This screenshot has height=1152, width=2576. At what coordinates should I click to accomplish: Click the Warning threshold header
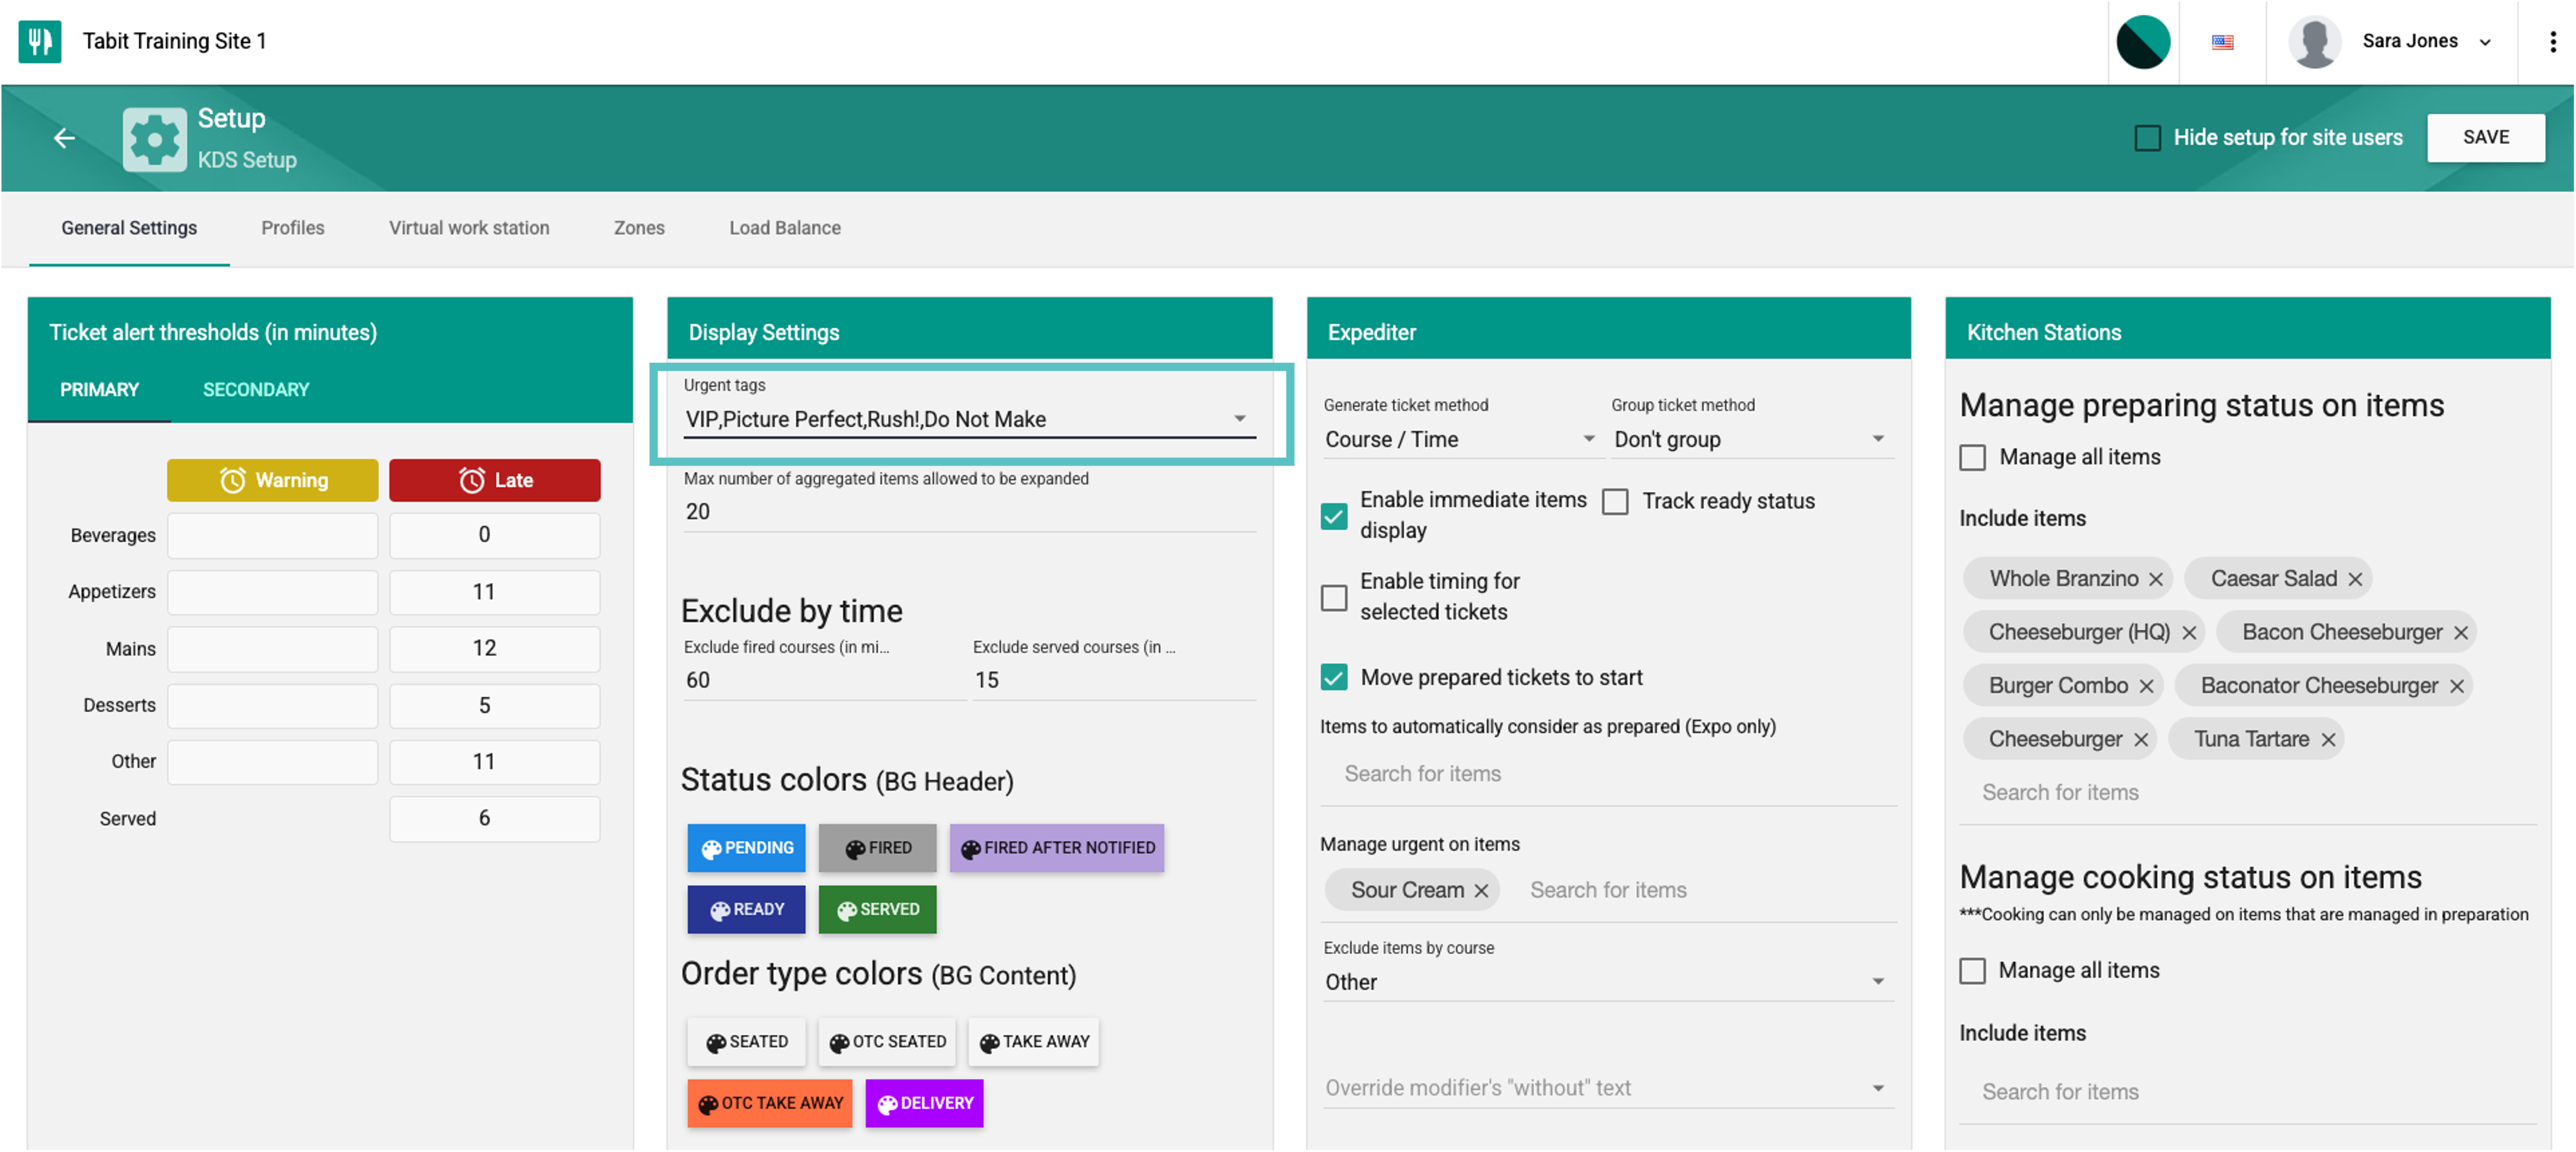[x=273, y=480]
